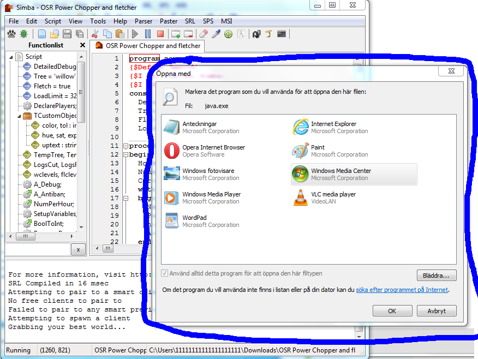Image resolution: width=478 pixels, height=359 pixels.
Task: Select the target window with the crosshair icon
Action: 228,34
